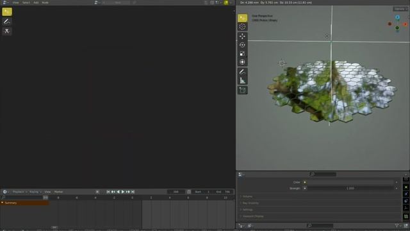Open the Keying dropdown in timeline
This screenshot has height=231, width=410.
tap(35, 192)
